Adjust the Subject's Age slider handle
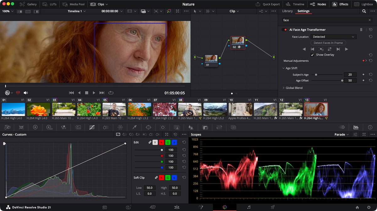Image resolution: width=377 pixels, height=211 pixels. pyautogui.click(x=316, y=75)
